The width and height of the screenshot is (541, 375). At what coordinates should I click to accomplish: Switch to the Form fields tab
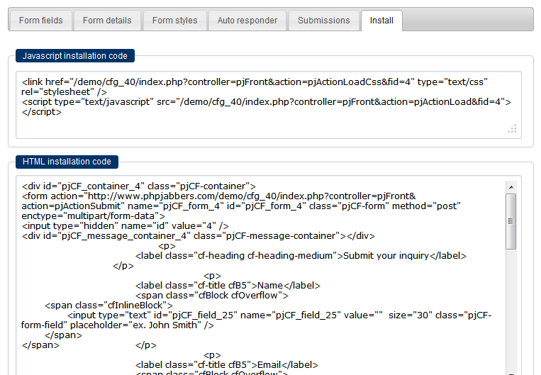tap(40, 21)
